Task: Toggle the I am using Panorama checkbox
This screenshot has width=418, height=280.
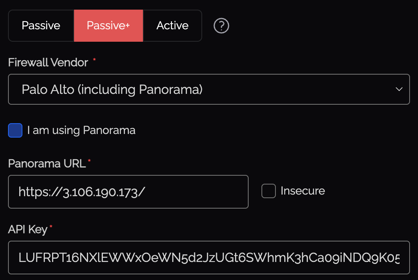Action: (x=15, y=130)
